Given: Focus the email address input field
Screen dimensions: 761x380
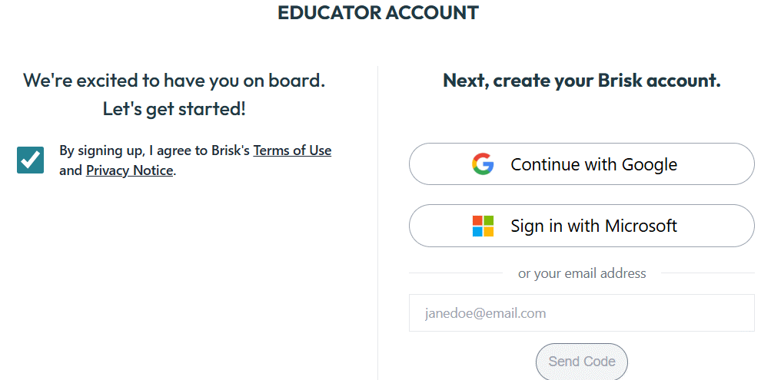Looking at the screenshot, I should (x=581, y=313).
